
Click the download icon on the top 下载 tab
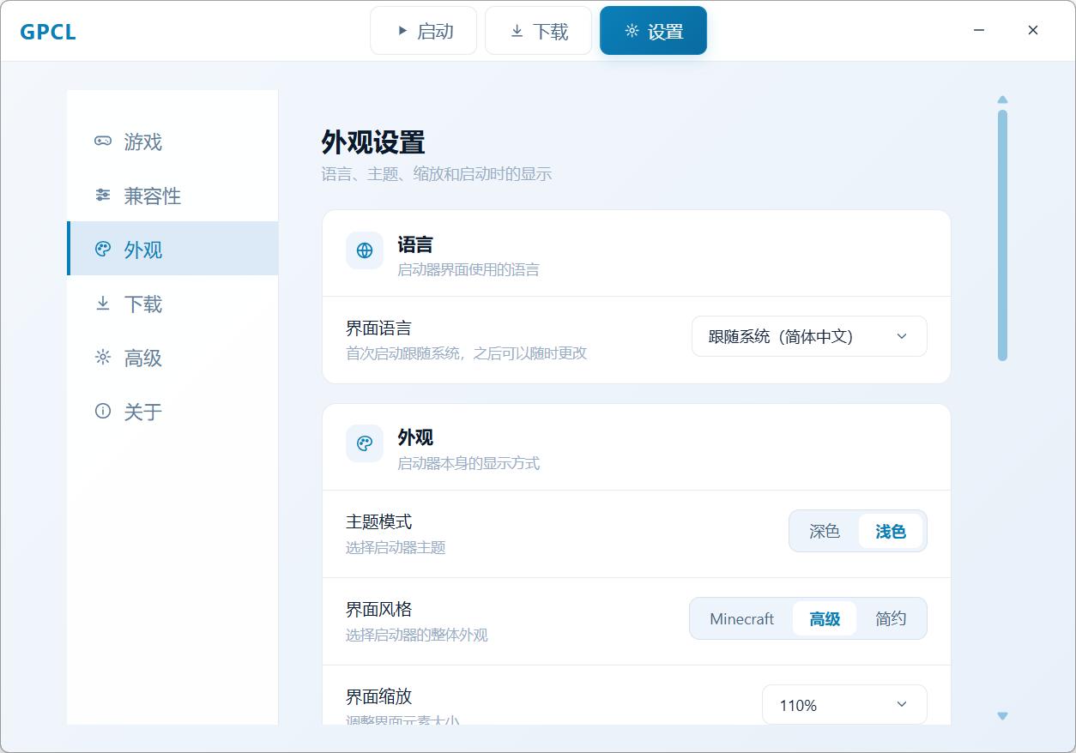[x=517, y=31]
